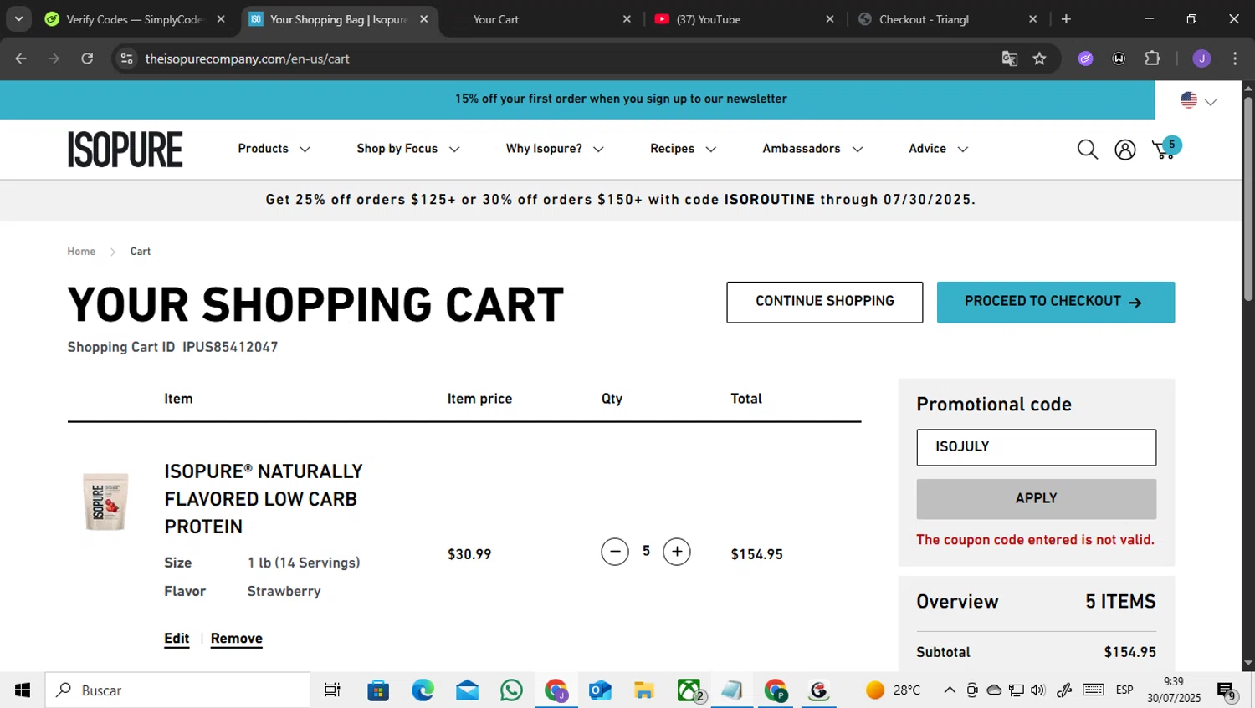Click the browser back arrow
Screen dimensions: 1255x708
tap(21, 59)
